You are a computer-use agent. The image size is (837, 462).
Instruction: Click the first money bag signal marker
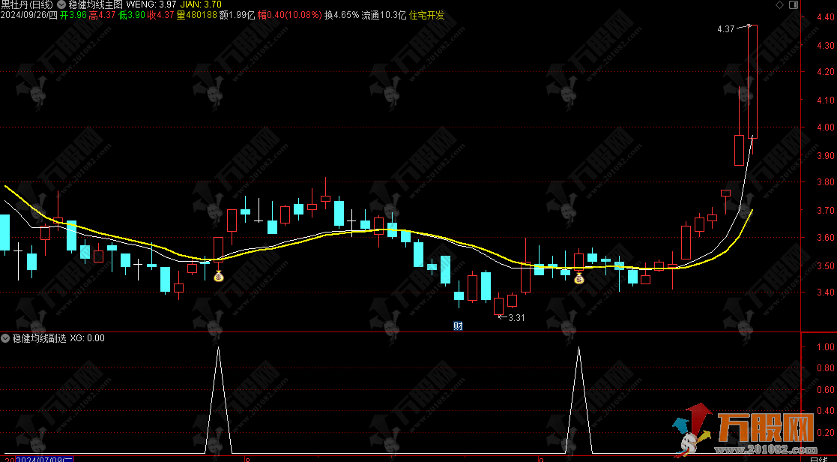pyautogui.click(x=218, y=276)
